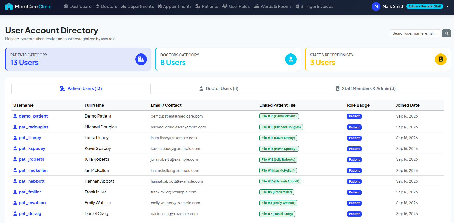
Task: Open the pat_imckellen username link
Action: pyautogui.click(x=33, y=170)
